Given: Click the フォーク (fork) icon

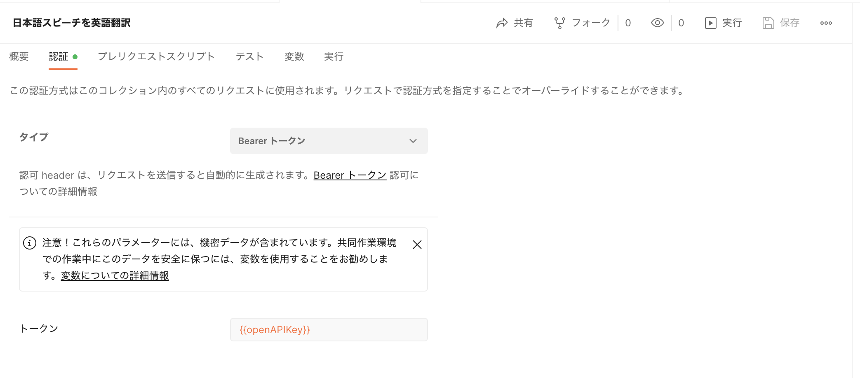Looking at the screenshot, I should click(560, 23).
